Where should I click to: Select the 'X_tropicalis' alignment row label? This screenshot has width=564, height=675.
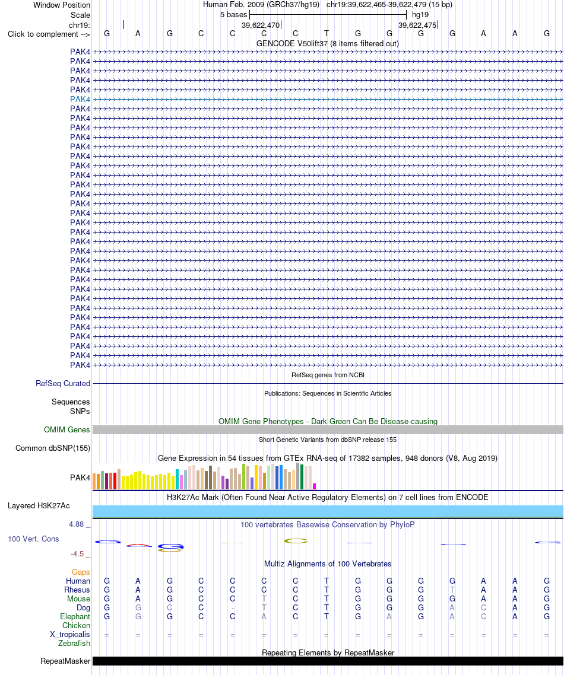pos(70,635)
